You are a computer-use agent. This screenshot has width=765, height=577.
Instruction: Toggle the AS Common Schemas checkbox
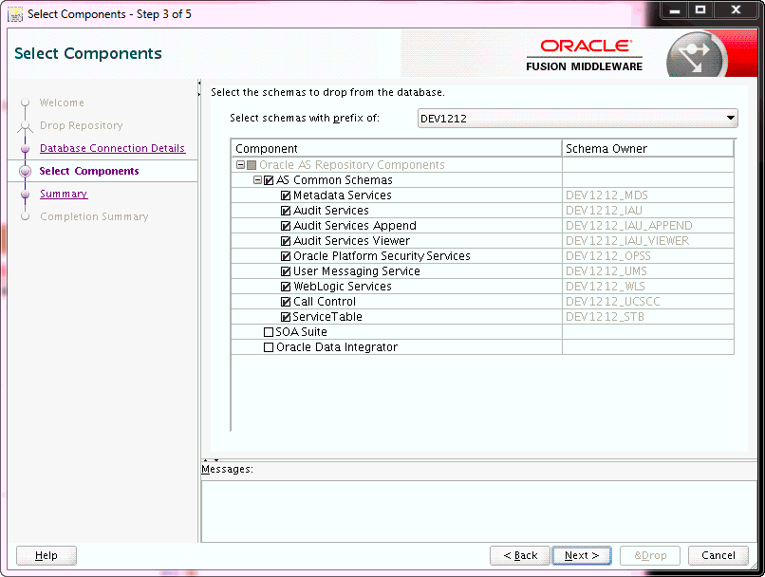click(269, 180)
